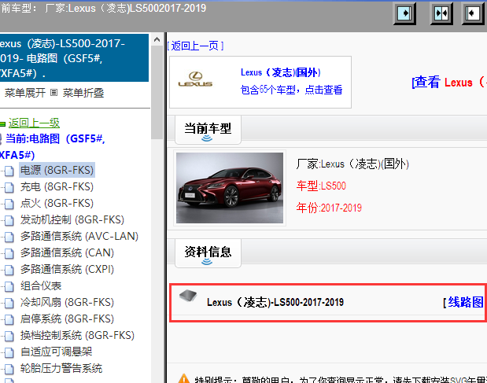Click the document icon beside 换档控制系统 (8GR-FKS)
The height and width of the screenshot is (383, 487).
tap(9, 336)
